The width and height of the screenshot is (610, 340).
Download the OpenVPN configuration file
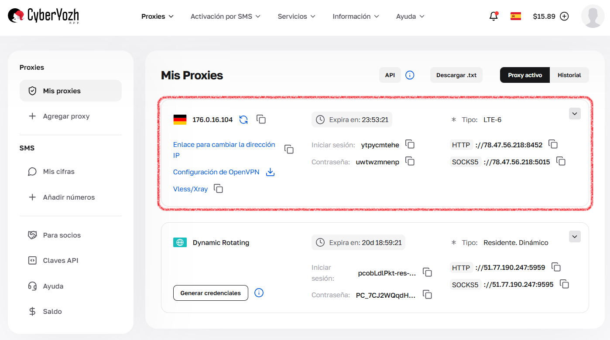tap(270, 172)
